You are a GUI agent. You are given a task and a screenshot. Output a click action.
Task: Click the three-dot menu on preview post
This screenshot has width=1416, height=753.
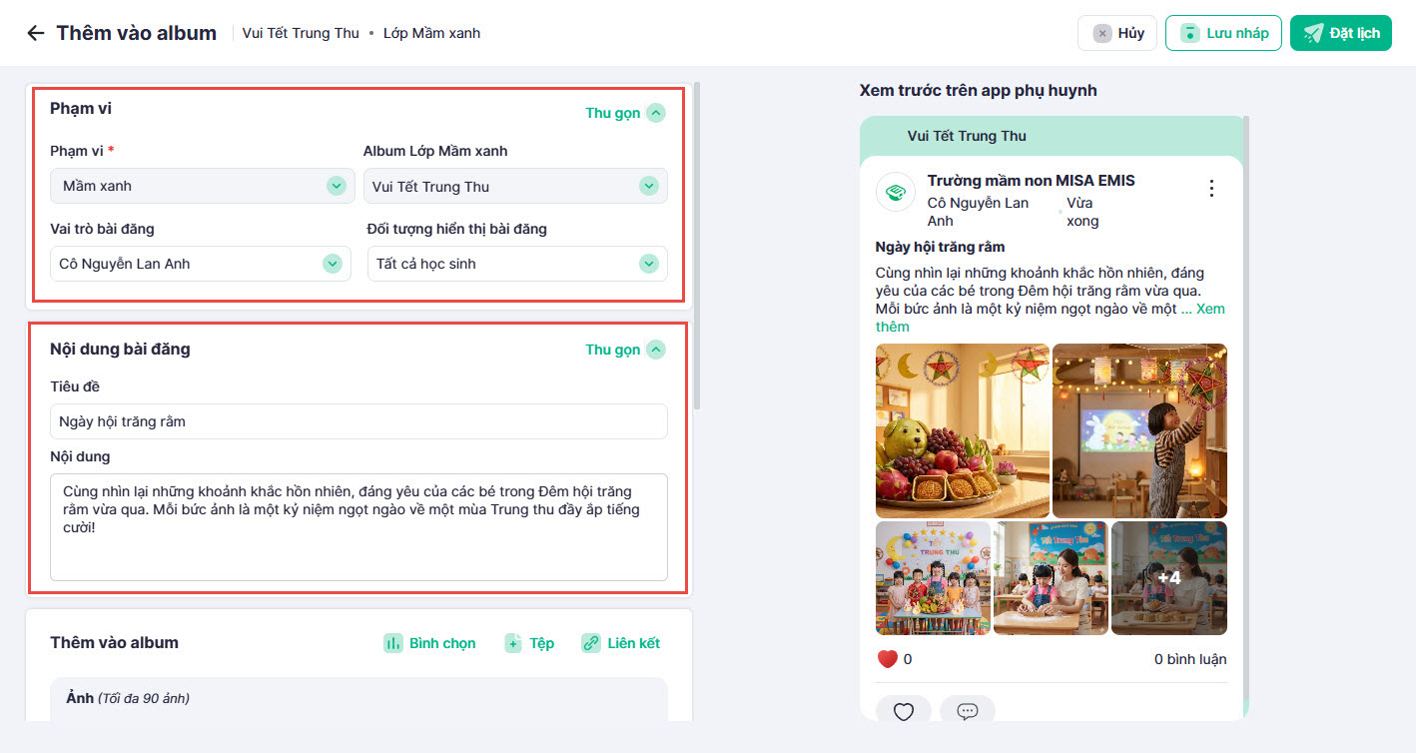pos(1211,188)
